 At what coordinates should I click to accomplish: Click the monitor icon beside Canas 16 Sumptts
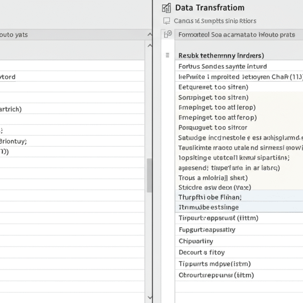166,21
